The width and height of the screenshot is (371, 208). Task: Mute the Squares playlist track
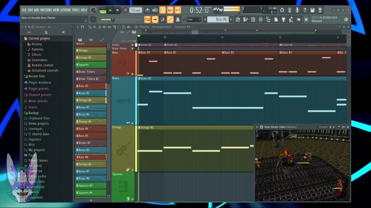pos(132,199)
